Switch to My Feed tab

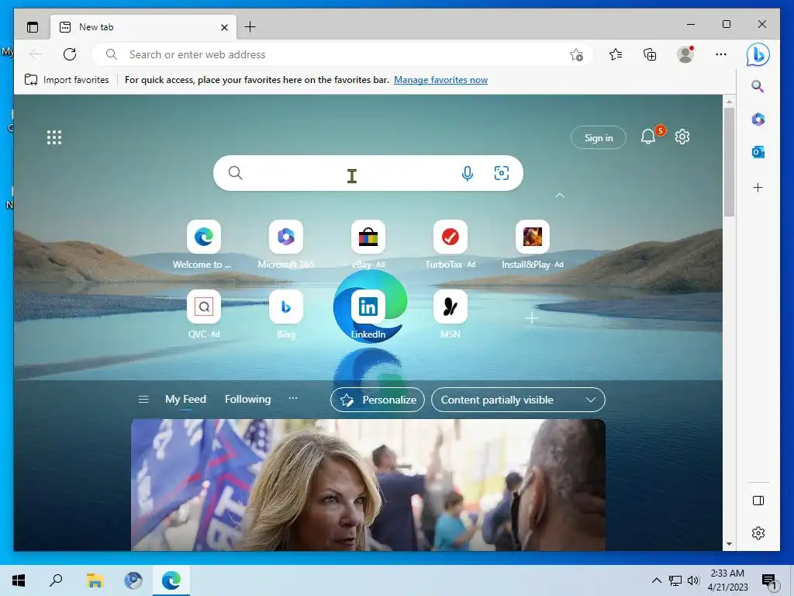click(x=185, y=400)
